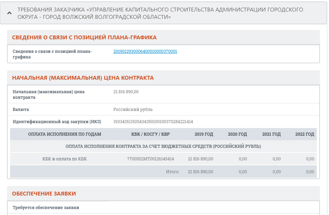Viewport: 329px width, 215px height.
Task: Collapse the customer requirements section chevron
Action: (x=9, y=13)
